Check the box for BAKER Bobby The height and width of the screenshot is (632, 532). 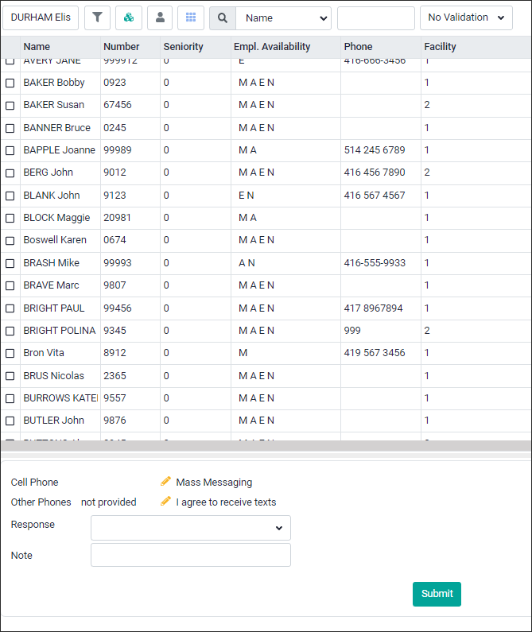click(x=10, y=83)
